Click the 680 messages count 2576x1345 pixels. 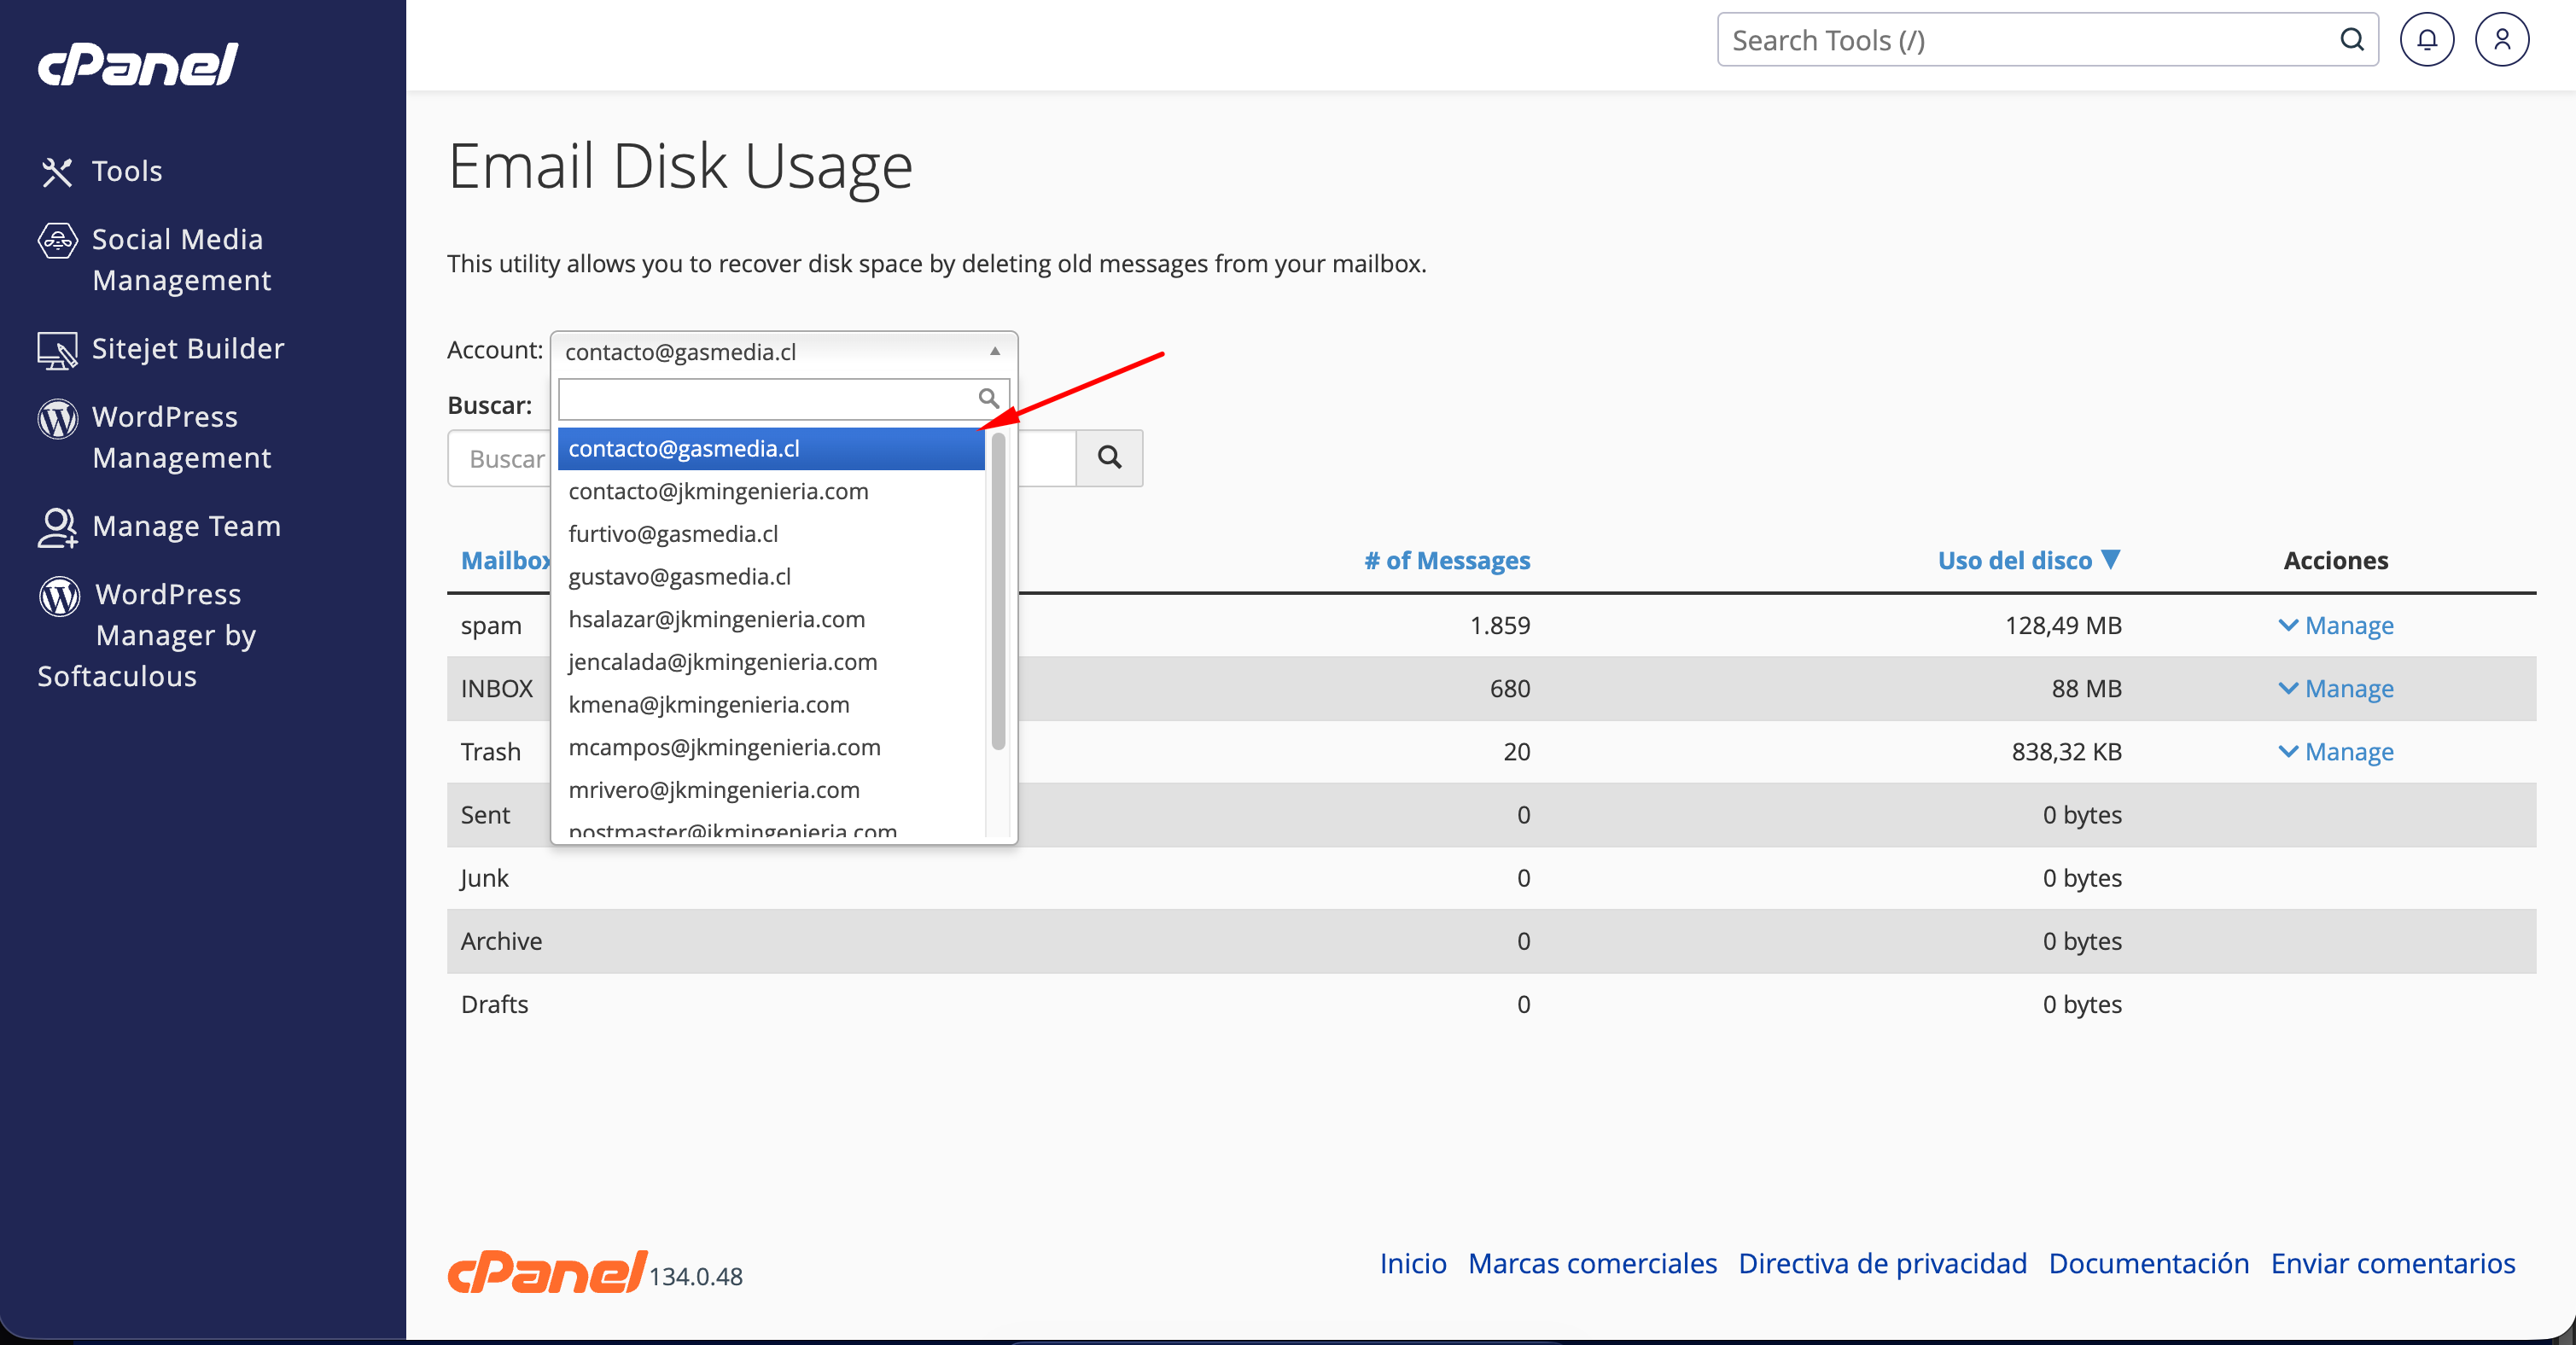tap(1510, 689)
